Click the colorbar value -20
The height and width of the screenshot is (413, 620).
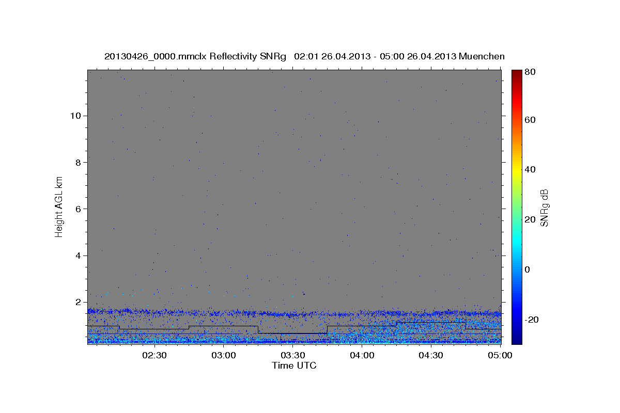(532, 320)
